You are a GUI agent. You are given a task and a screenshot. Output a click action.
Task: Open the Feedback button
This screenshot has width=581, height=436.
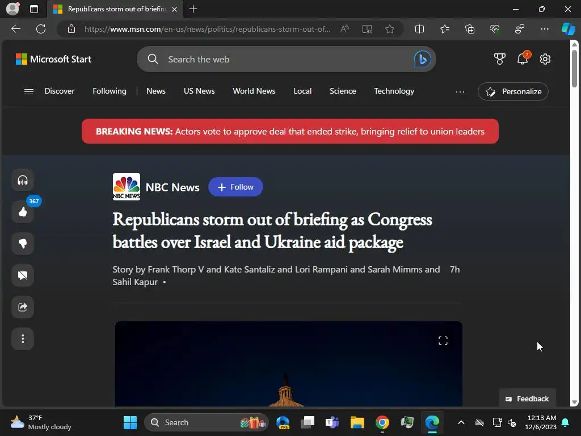point(527,399)
